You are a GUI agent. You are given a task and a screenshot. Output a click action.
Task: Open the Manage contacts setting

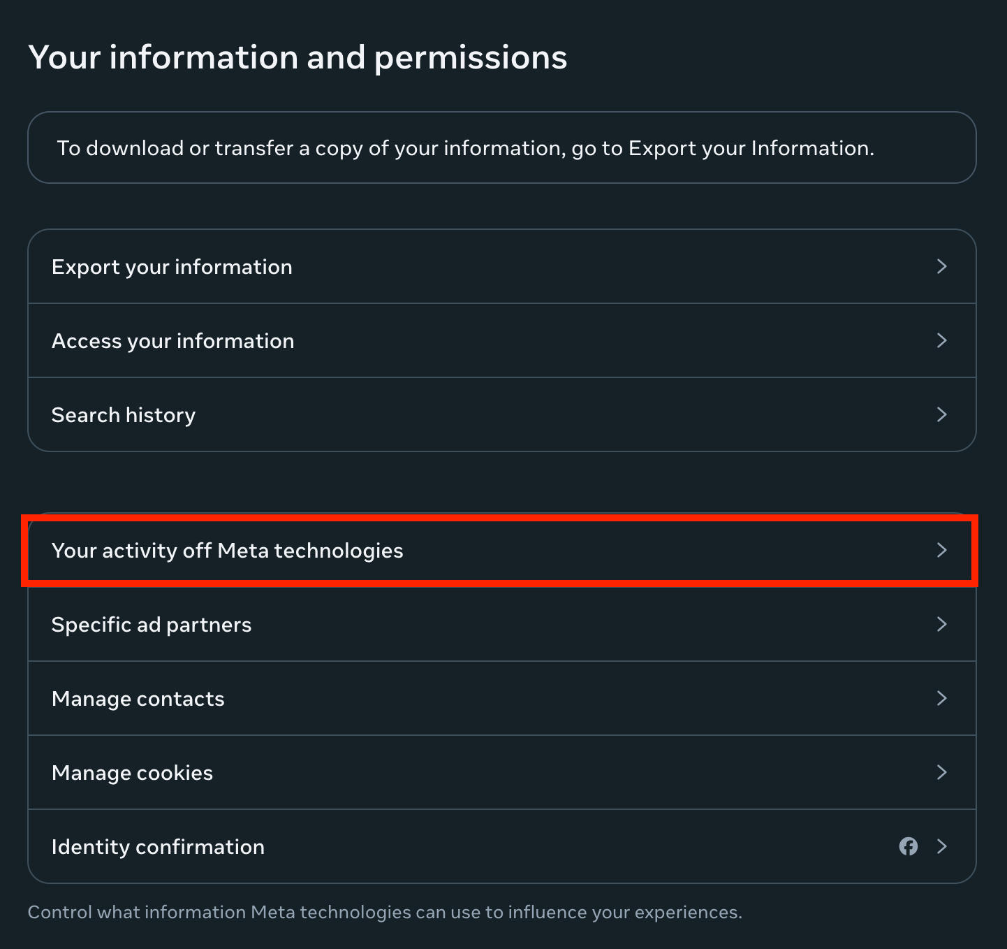[138, 699]
